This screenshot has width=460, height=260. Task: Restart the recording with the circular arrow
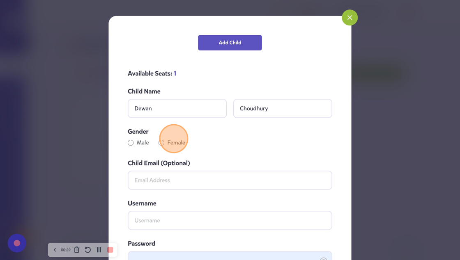tap(88, 250)
